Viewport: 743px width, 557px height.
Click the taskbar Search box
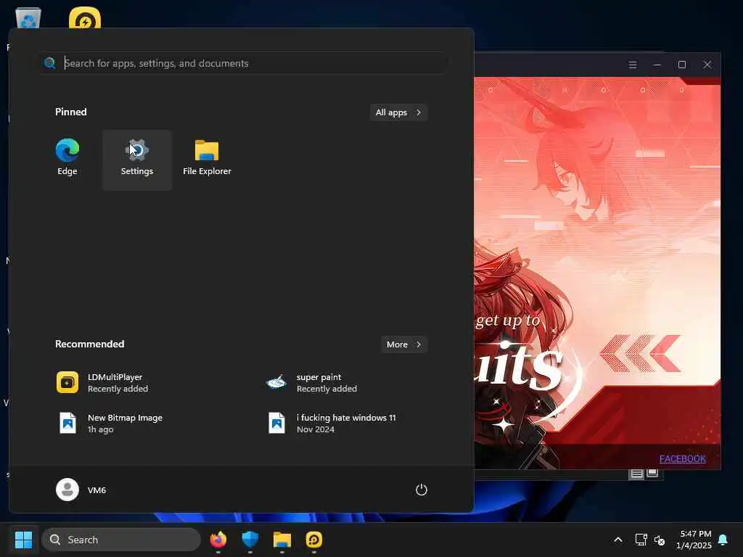click(x=121, y=540)
